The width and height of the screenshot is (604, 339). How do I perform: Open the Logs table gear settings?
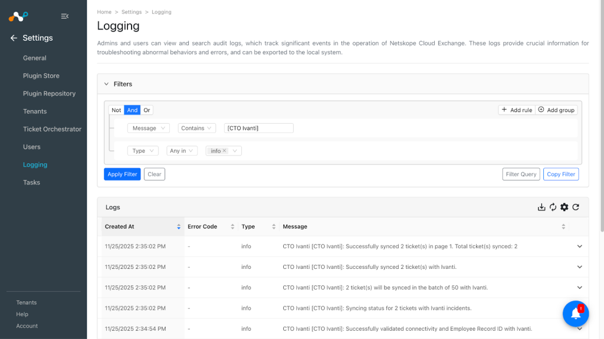tap(564, 208)
